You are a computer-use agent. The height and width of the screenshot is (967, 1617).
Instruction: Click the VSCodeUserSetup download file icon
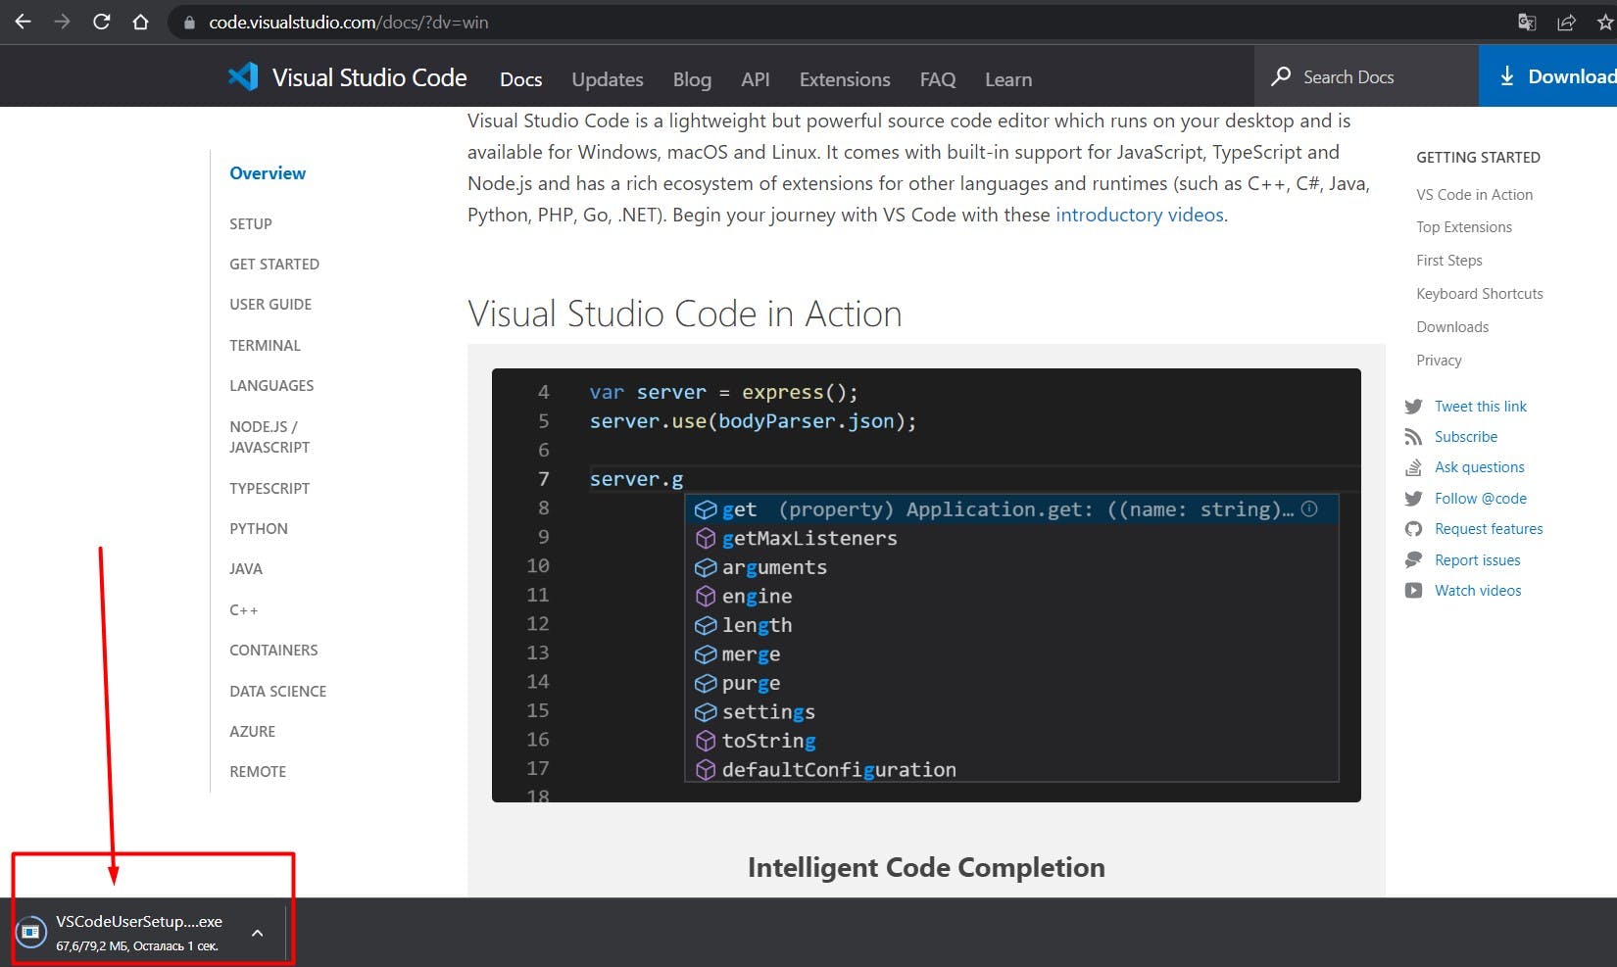tap(31, 932)
